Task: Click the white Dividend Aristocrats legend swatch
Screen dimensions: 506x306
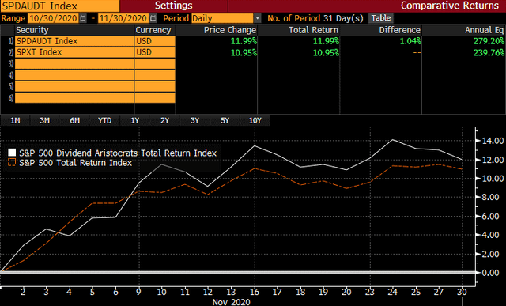Action: pos(12,153)
